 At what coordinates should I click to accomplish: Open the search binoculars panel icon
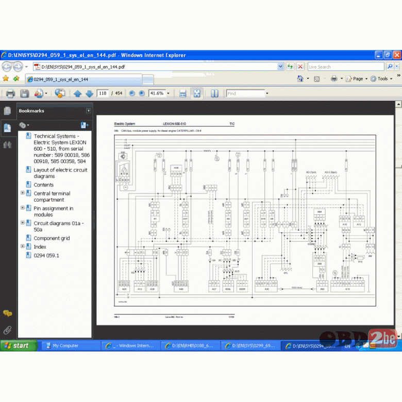7,145
